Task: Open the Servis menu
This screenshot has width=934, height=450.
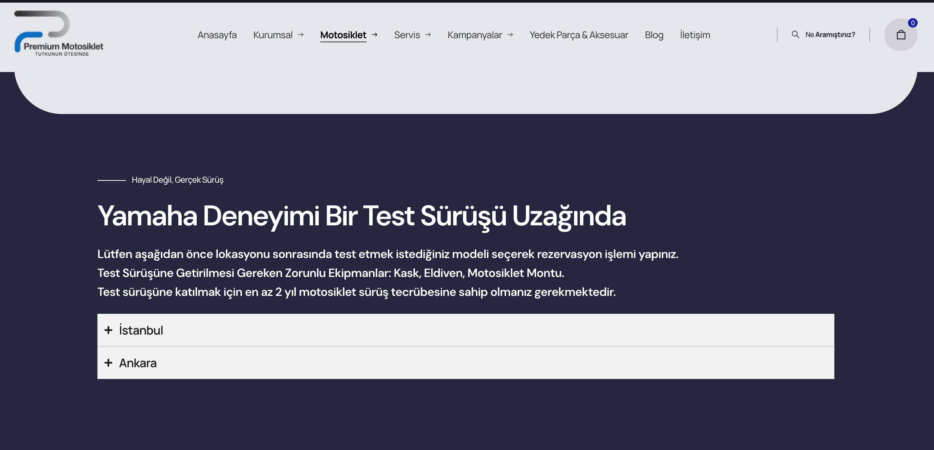Action: (407, 35)
